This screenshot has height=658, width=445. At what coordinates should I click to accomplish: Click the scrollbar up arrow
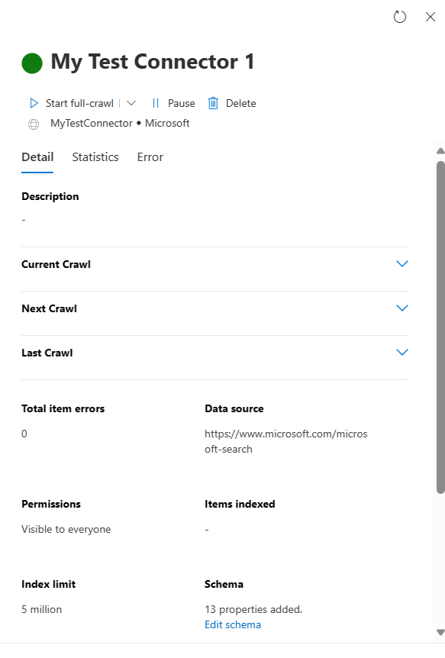click(x=440, y=151)
